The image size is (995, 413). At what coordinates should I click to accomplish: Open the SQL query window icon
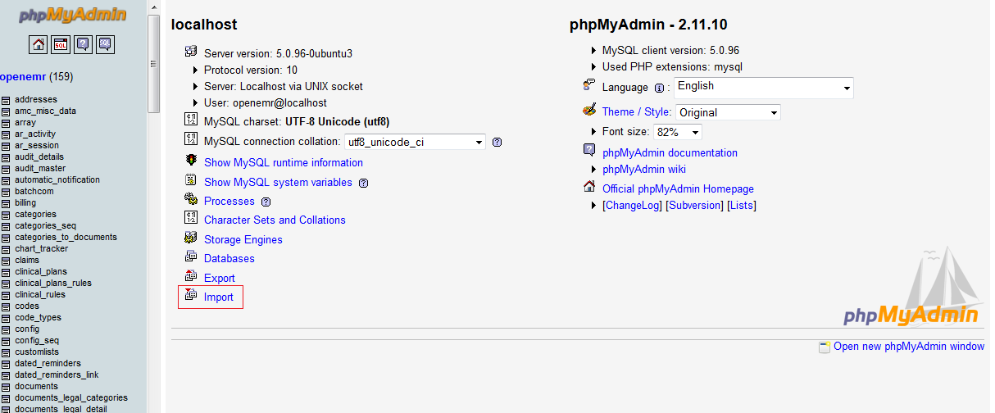(x=61, y=44)
